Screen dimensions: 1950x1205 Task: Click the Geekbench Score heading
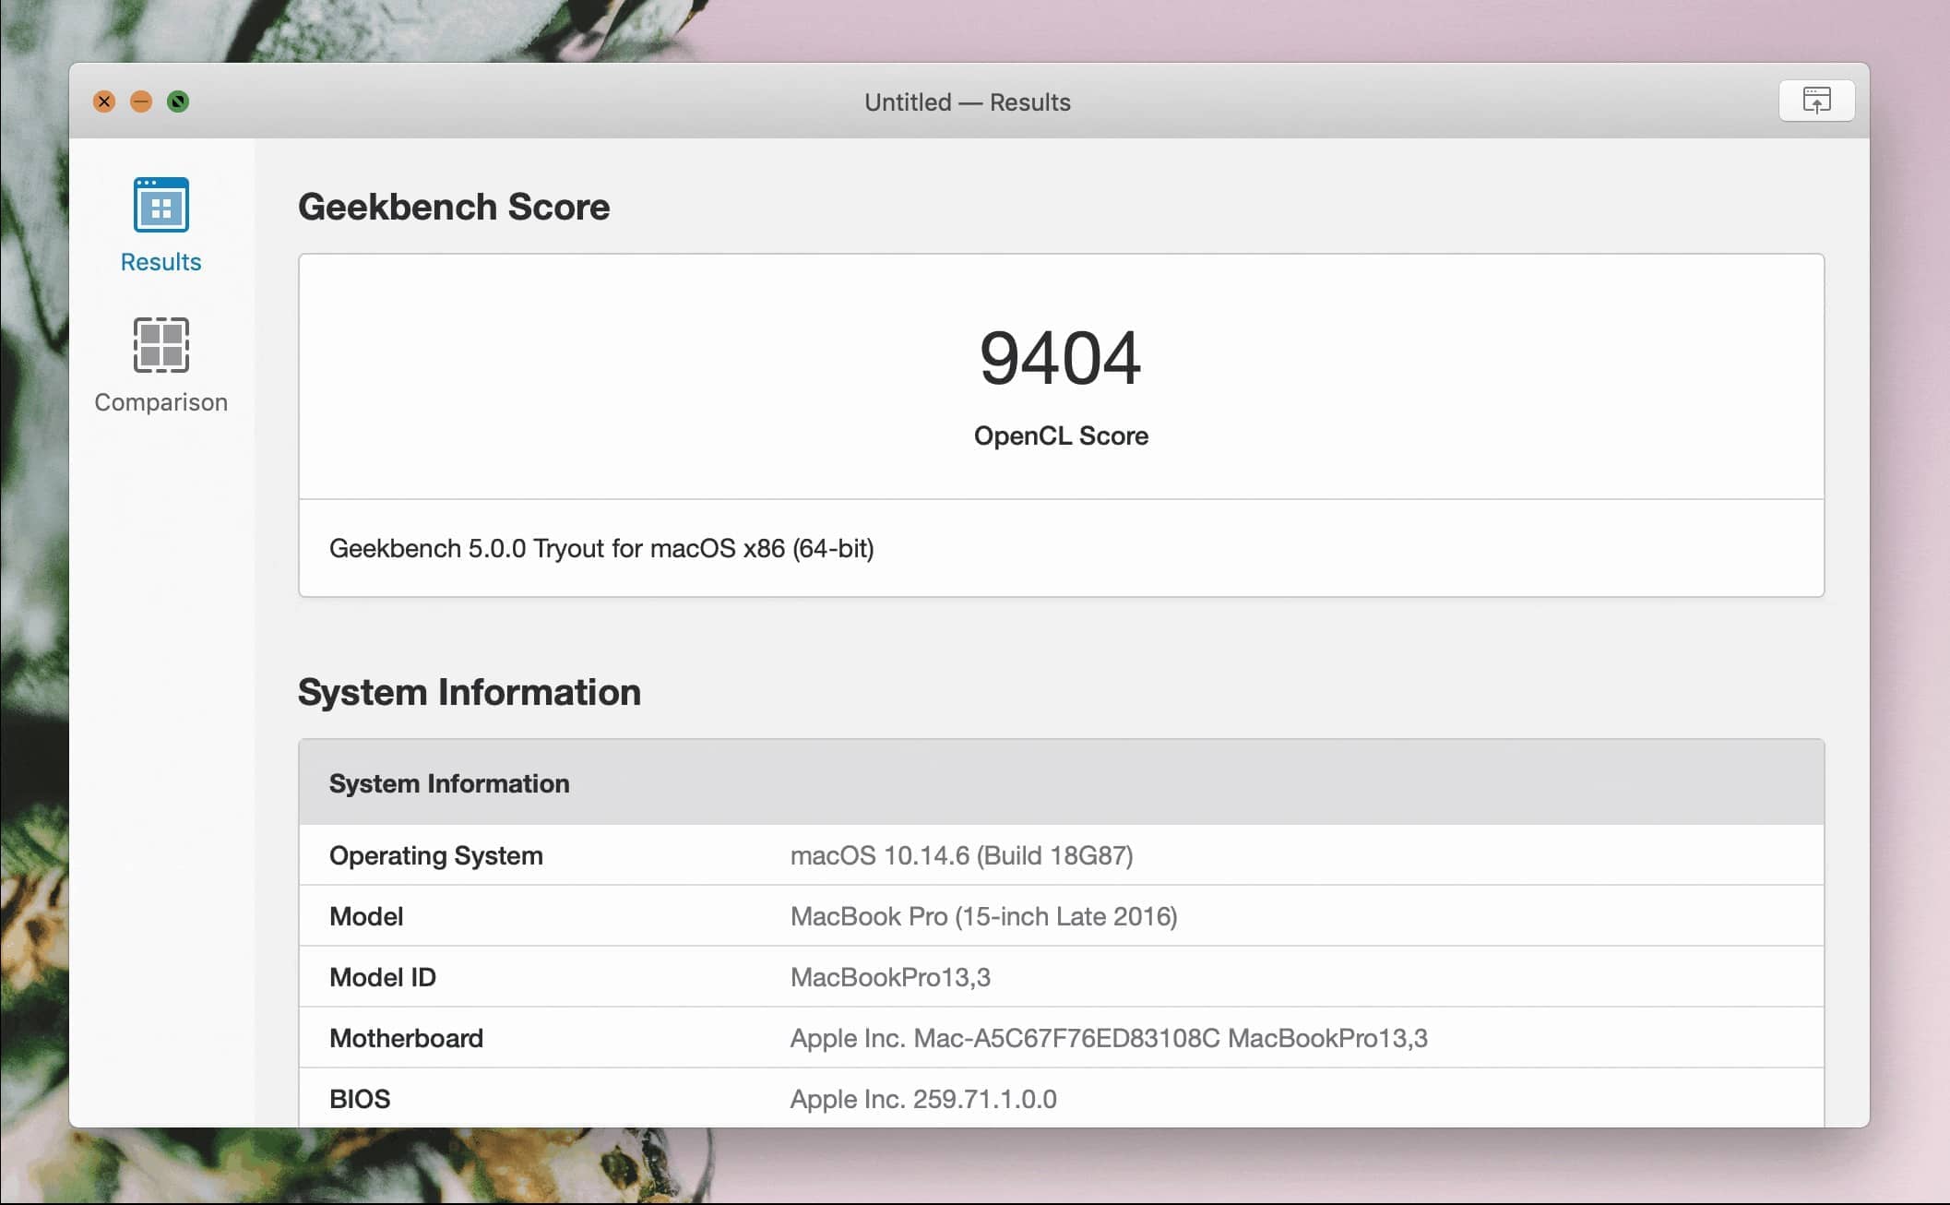click(454, 207)
